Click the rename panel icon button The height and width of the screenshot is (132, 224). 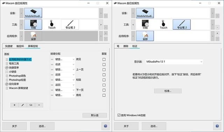[x=31, y=105]
